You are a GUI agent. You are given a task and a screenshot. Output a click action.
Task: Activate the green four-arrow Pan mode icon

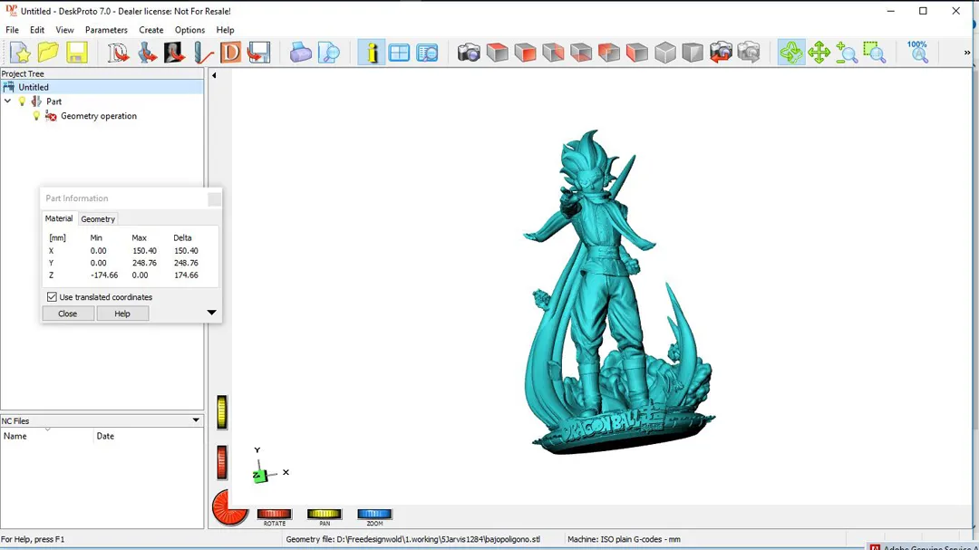(819, 53)
